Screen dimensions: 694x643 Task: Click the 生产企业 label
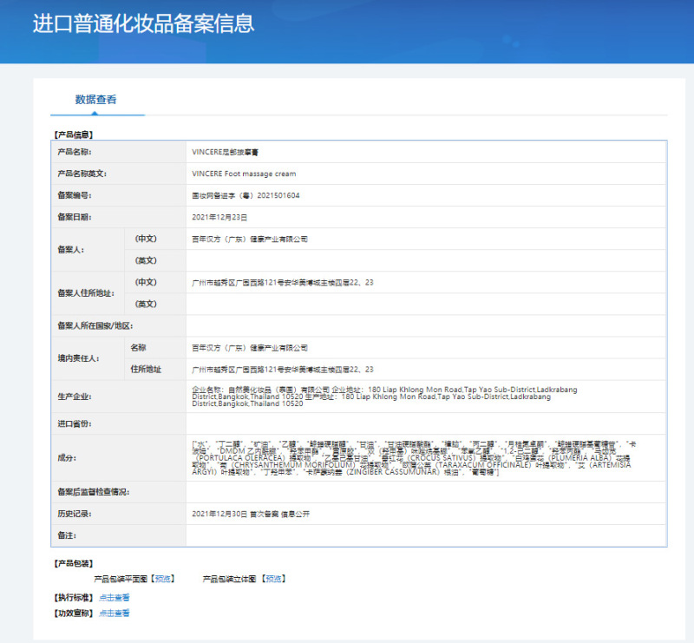(75, 397)
